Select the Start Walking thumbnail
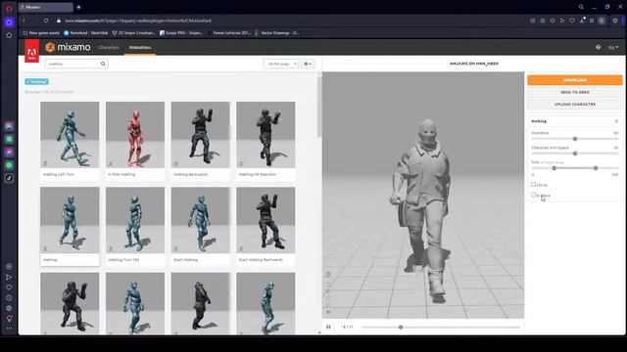627x352 pixels. click(200, 220)
